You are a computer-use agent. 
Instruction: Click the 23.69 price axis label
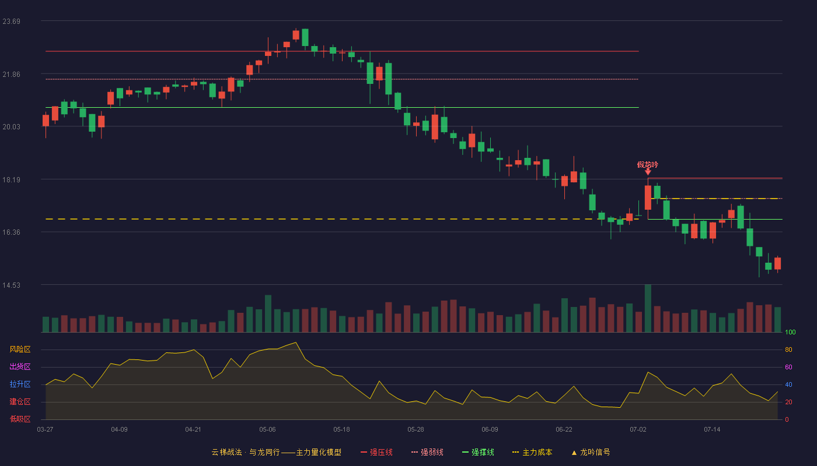tap(11, 22)
